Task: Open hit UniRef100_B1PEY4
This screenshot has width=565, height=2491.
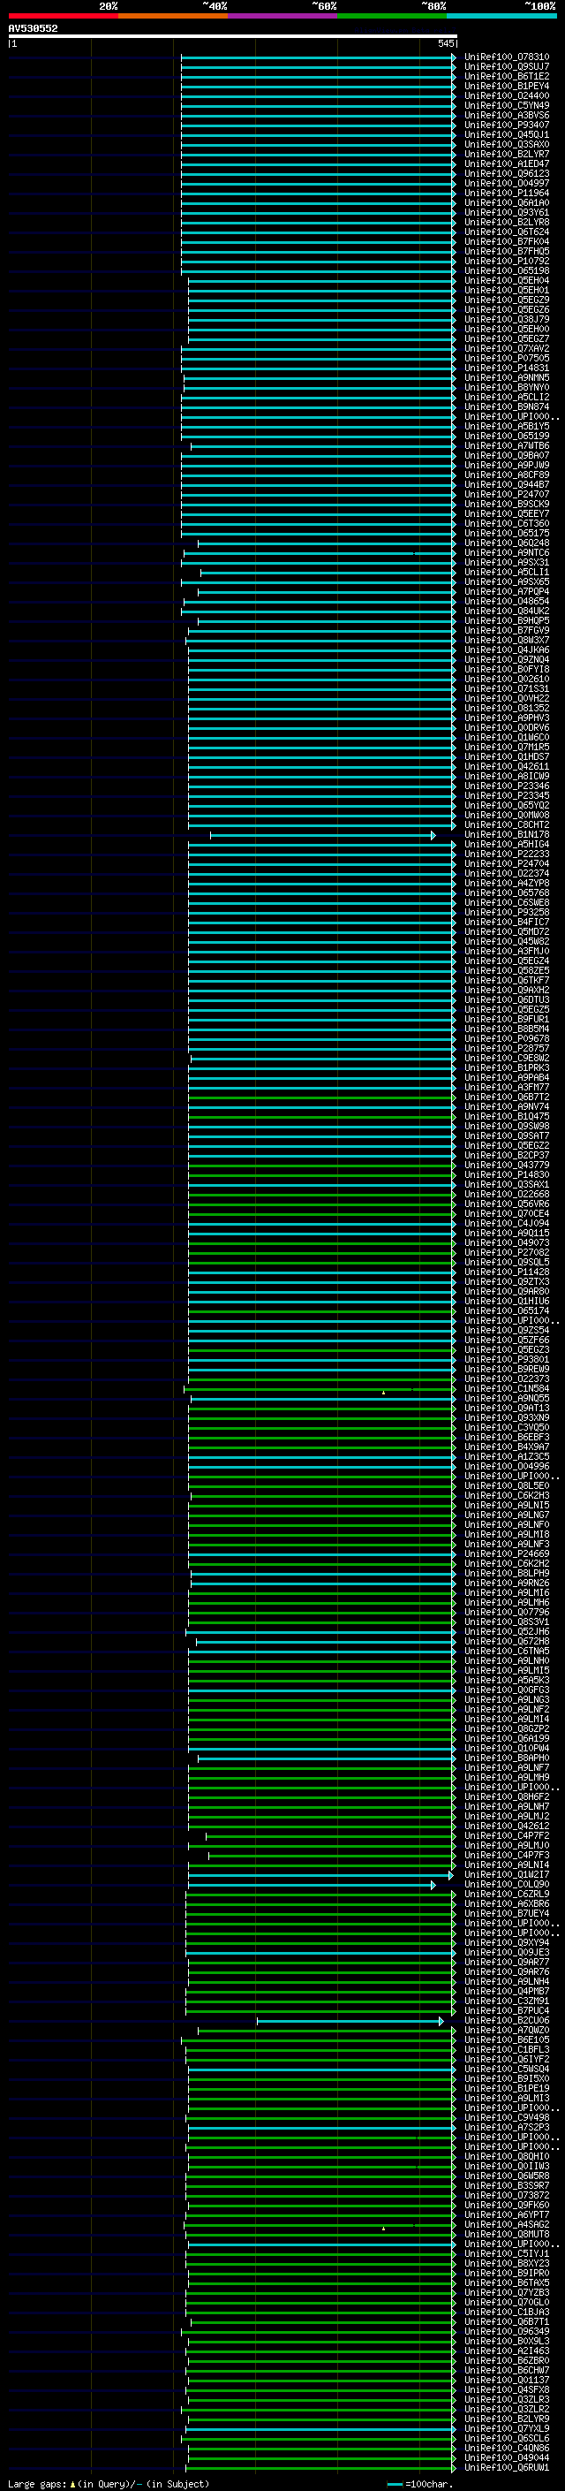Action: pos(507,86)
